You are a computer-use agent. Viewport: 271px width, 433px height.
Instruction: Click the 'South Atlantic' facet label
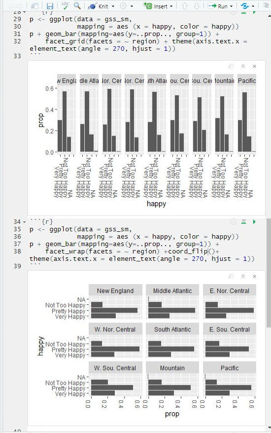172,329
